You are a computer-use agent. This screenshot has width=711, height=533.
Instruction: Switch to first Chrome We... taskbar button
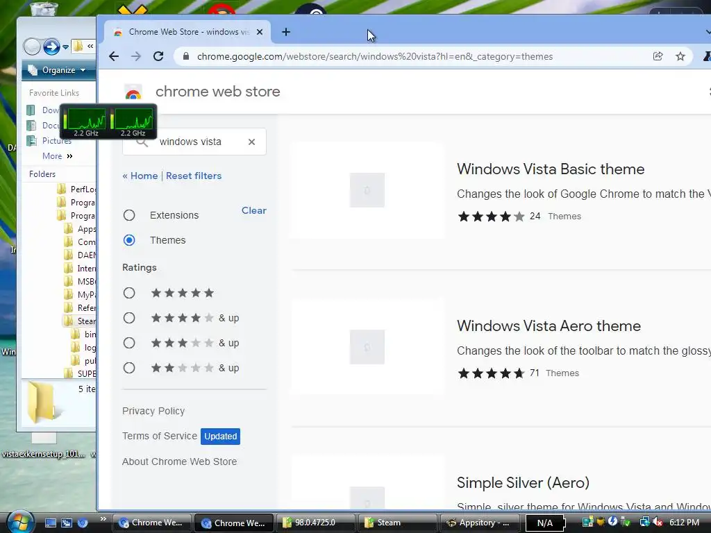(x=151, y=523)
